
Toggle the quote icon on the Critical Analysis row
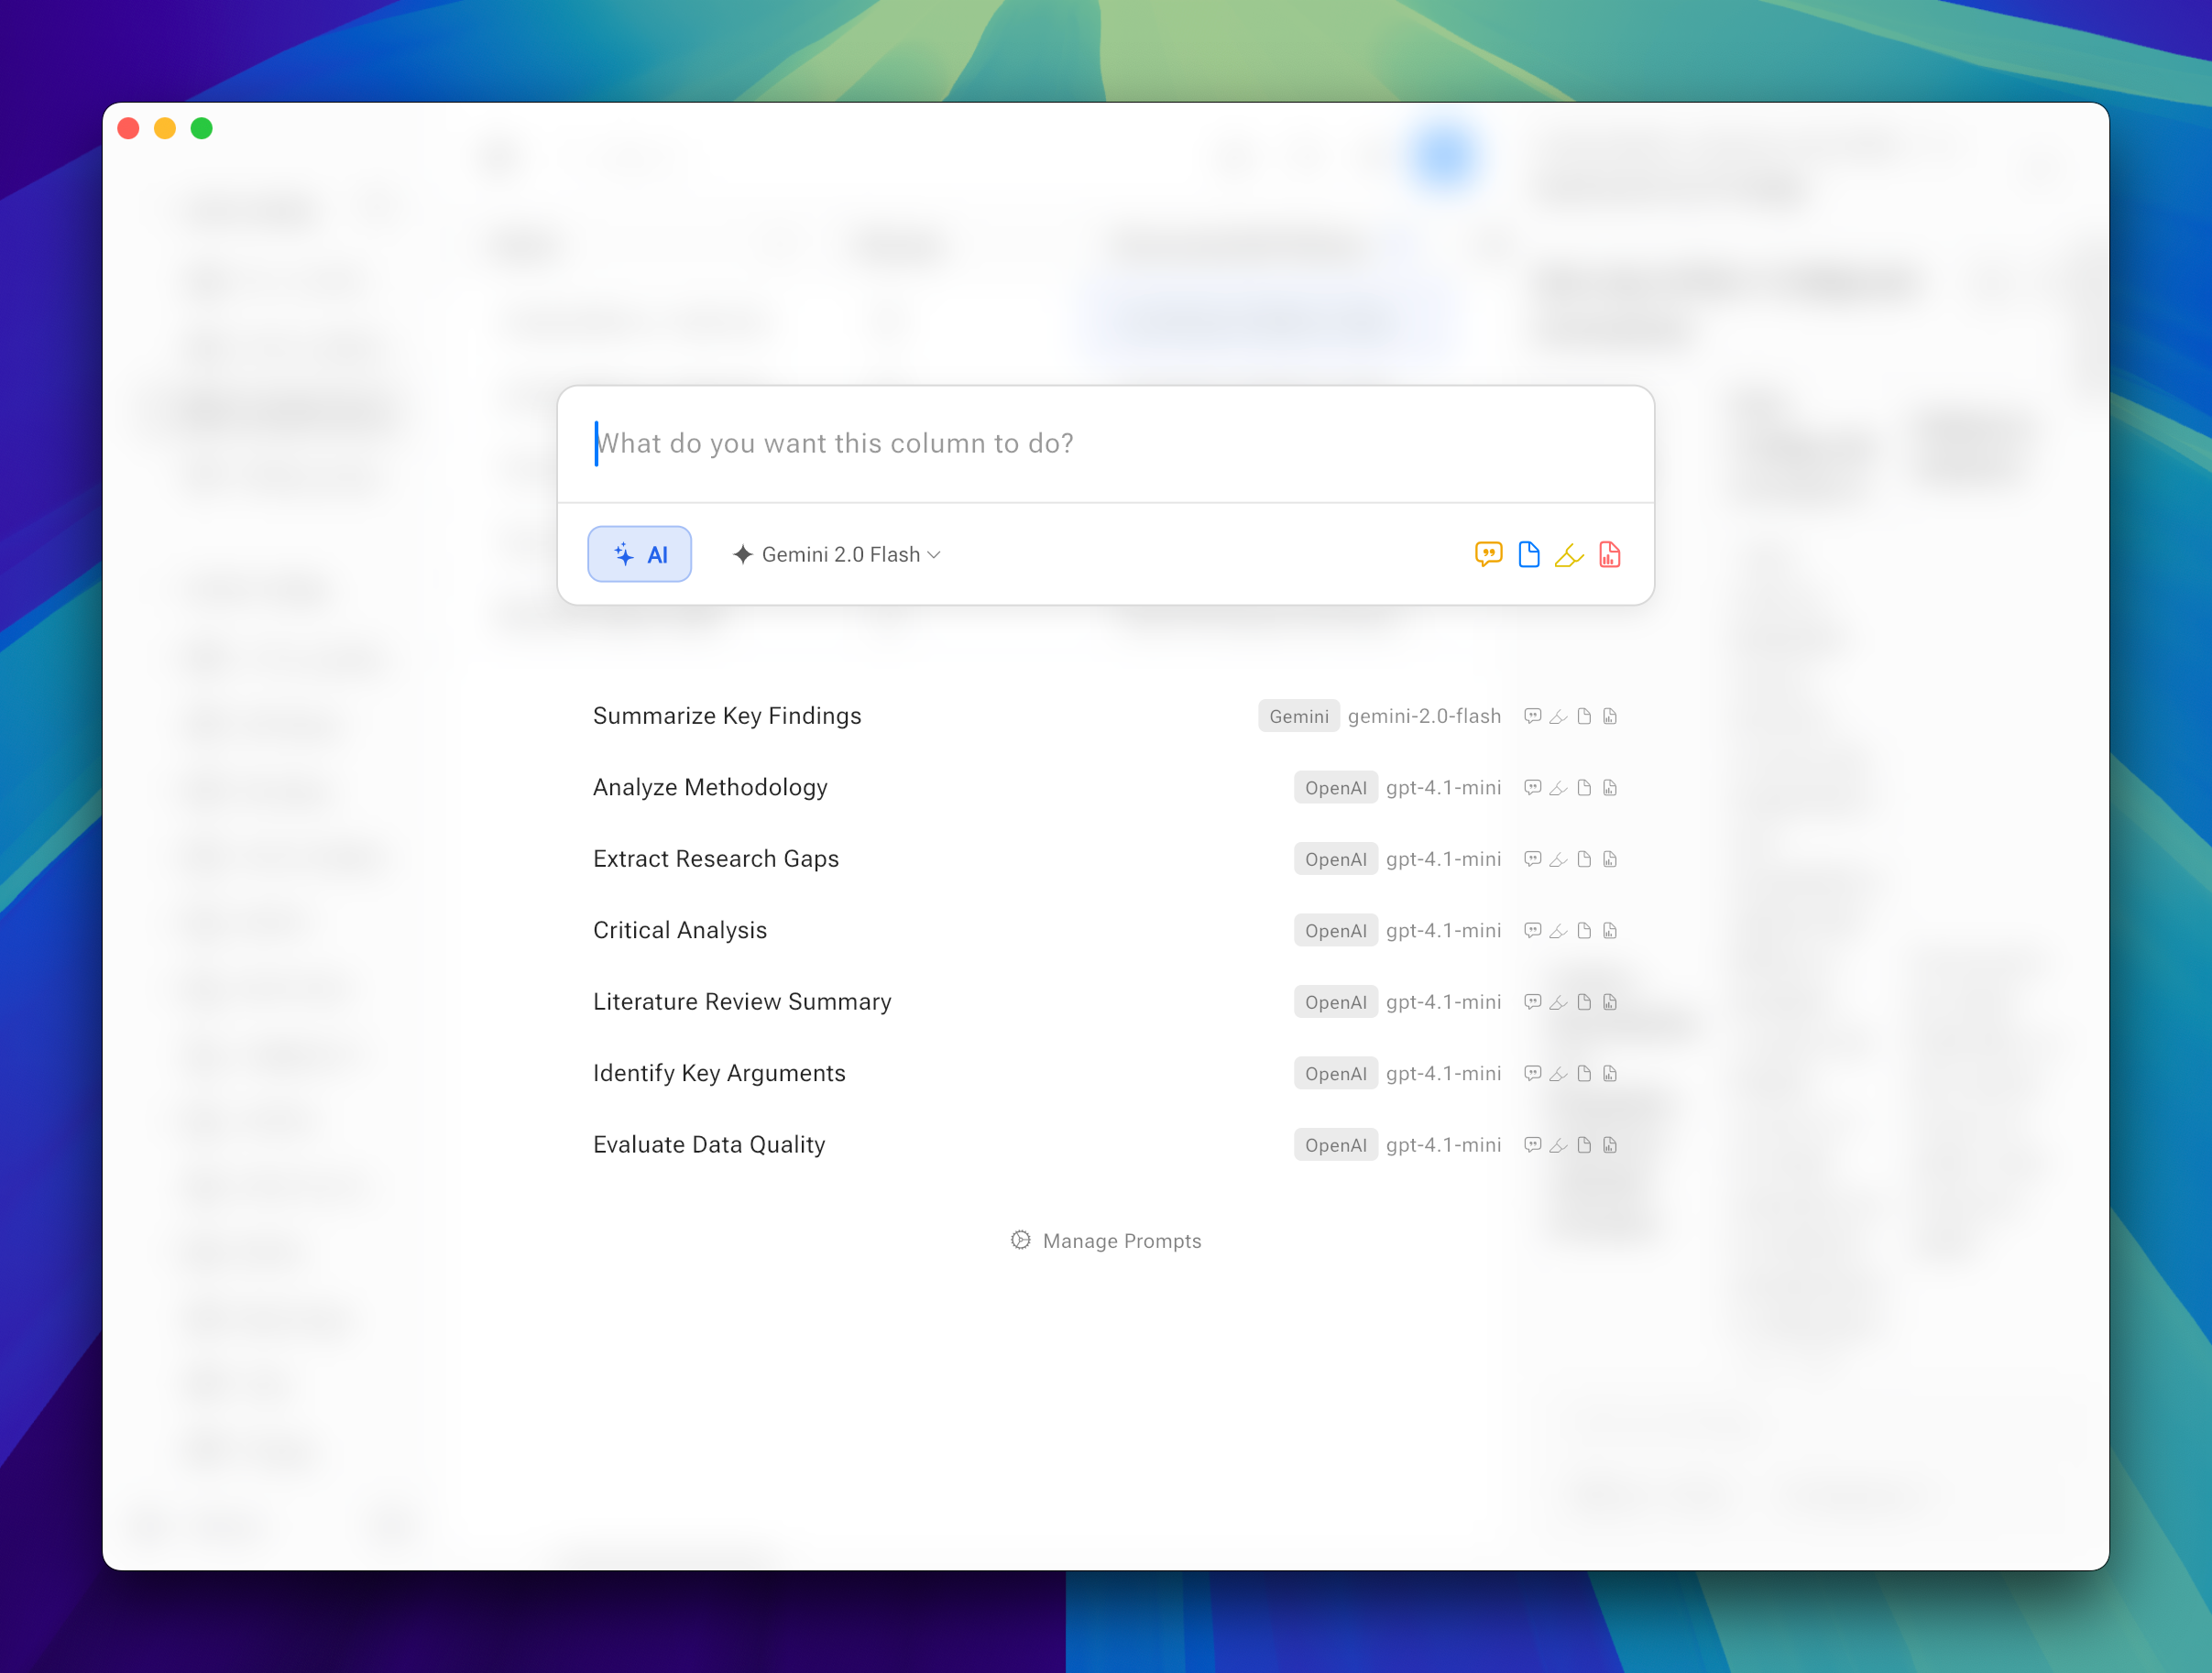click(x=1532, y=930)
